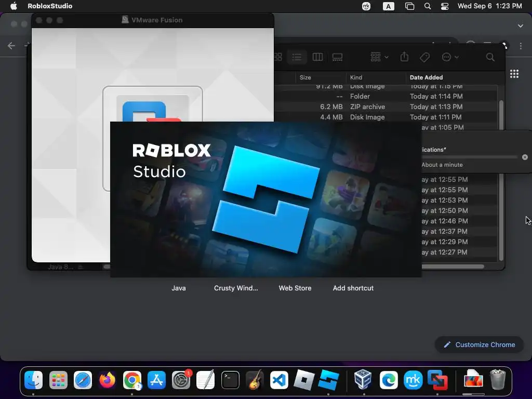Select the ZIP archive row in Finder
Viewport: 532px width, 399px height.
pyautogui.click(x=385, y=107)
